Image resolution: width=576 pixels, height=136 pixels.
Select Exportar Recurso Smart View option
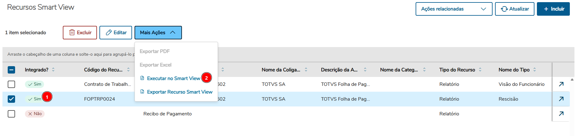tap(179, 92)
